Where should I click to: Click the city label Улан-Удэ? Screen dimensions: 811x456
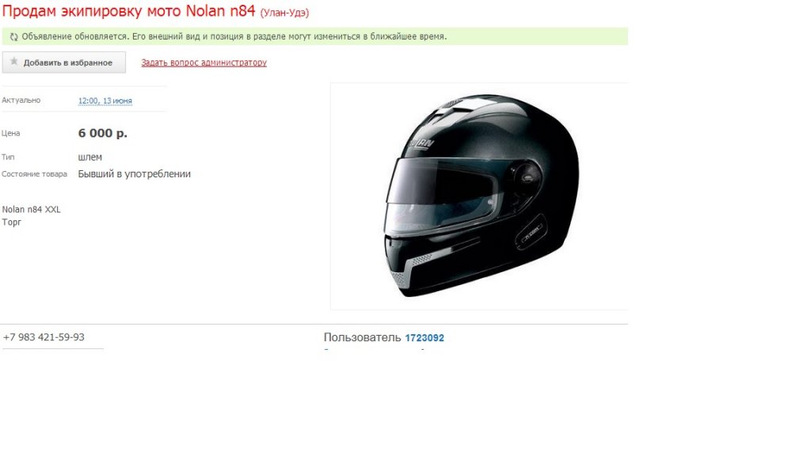point(284,13)
